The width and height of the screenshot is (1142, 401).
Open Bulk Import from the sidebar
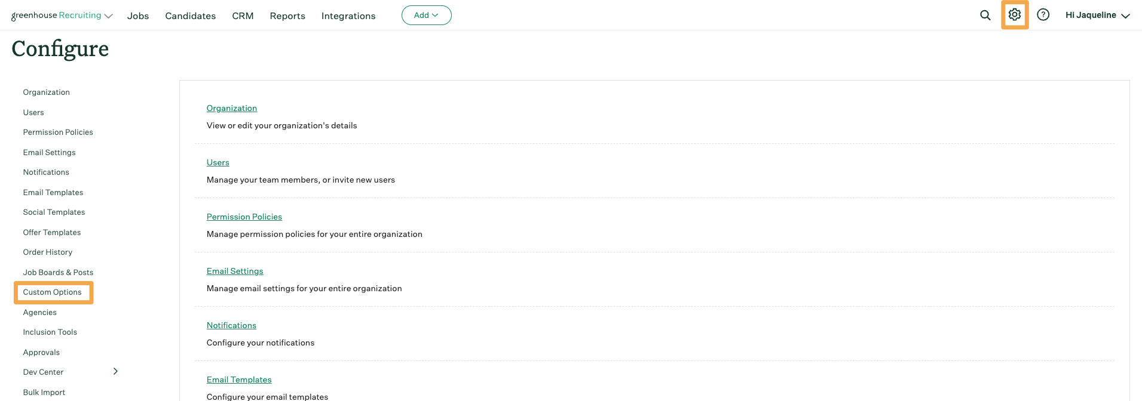pos(44,392)
